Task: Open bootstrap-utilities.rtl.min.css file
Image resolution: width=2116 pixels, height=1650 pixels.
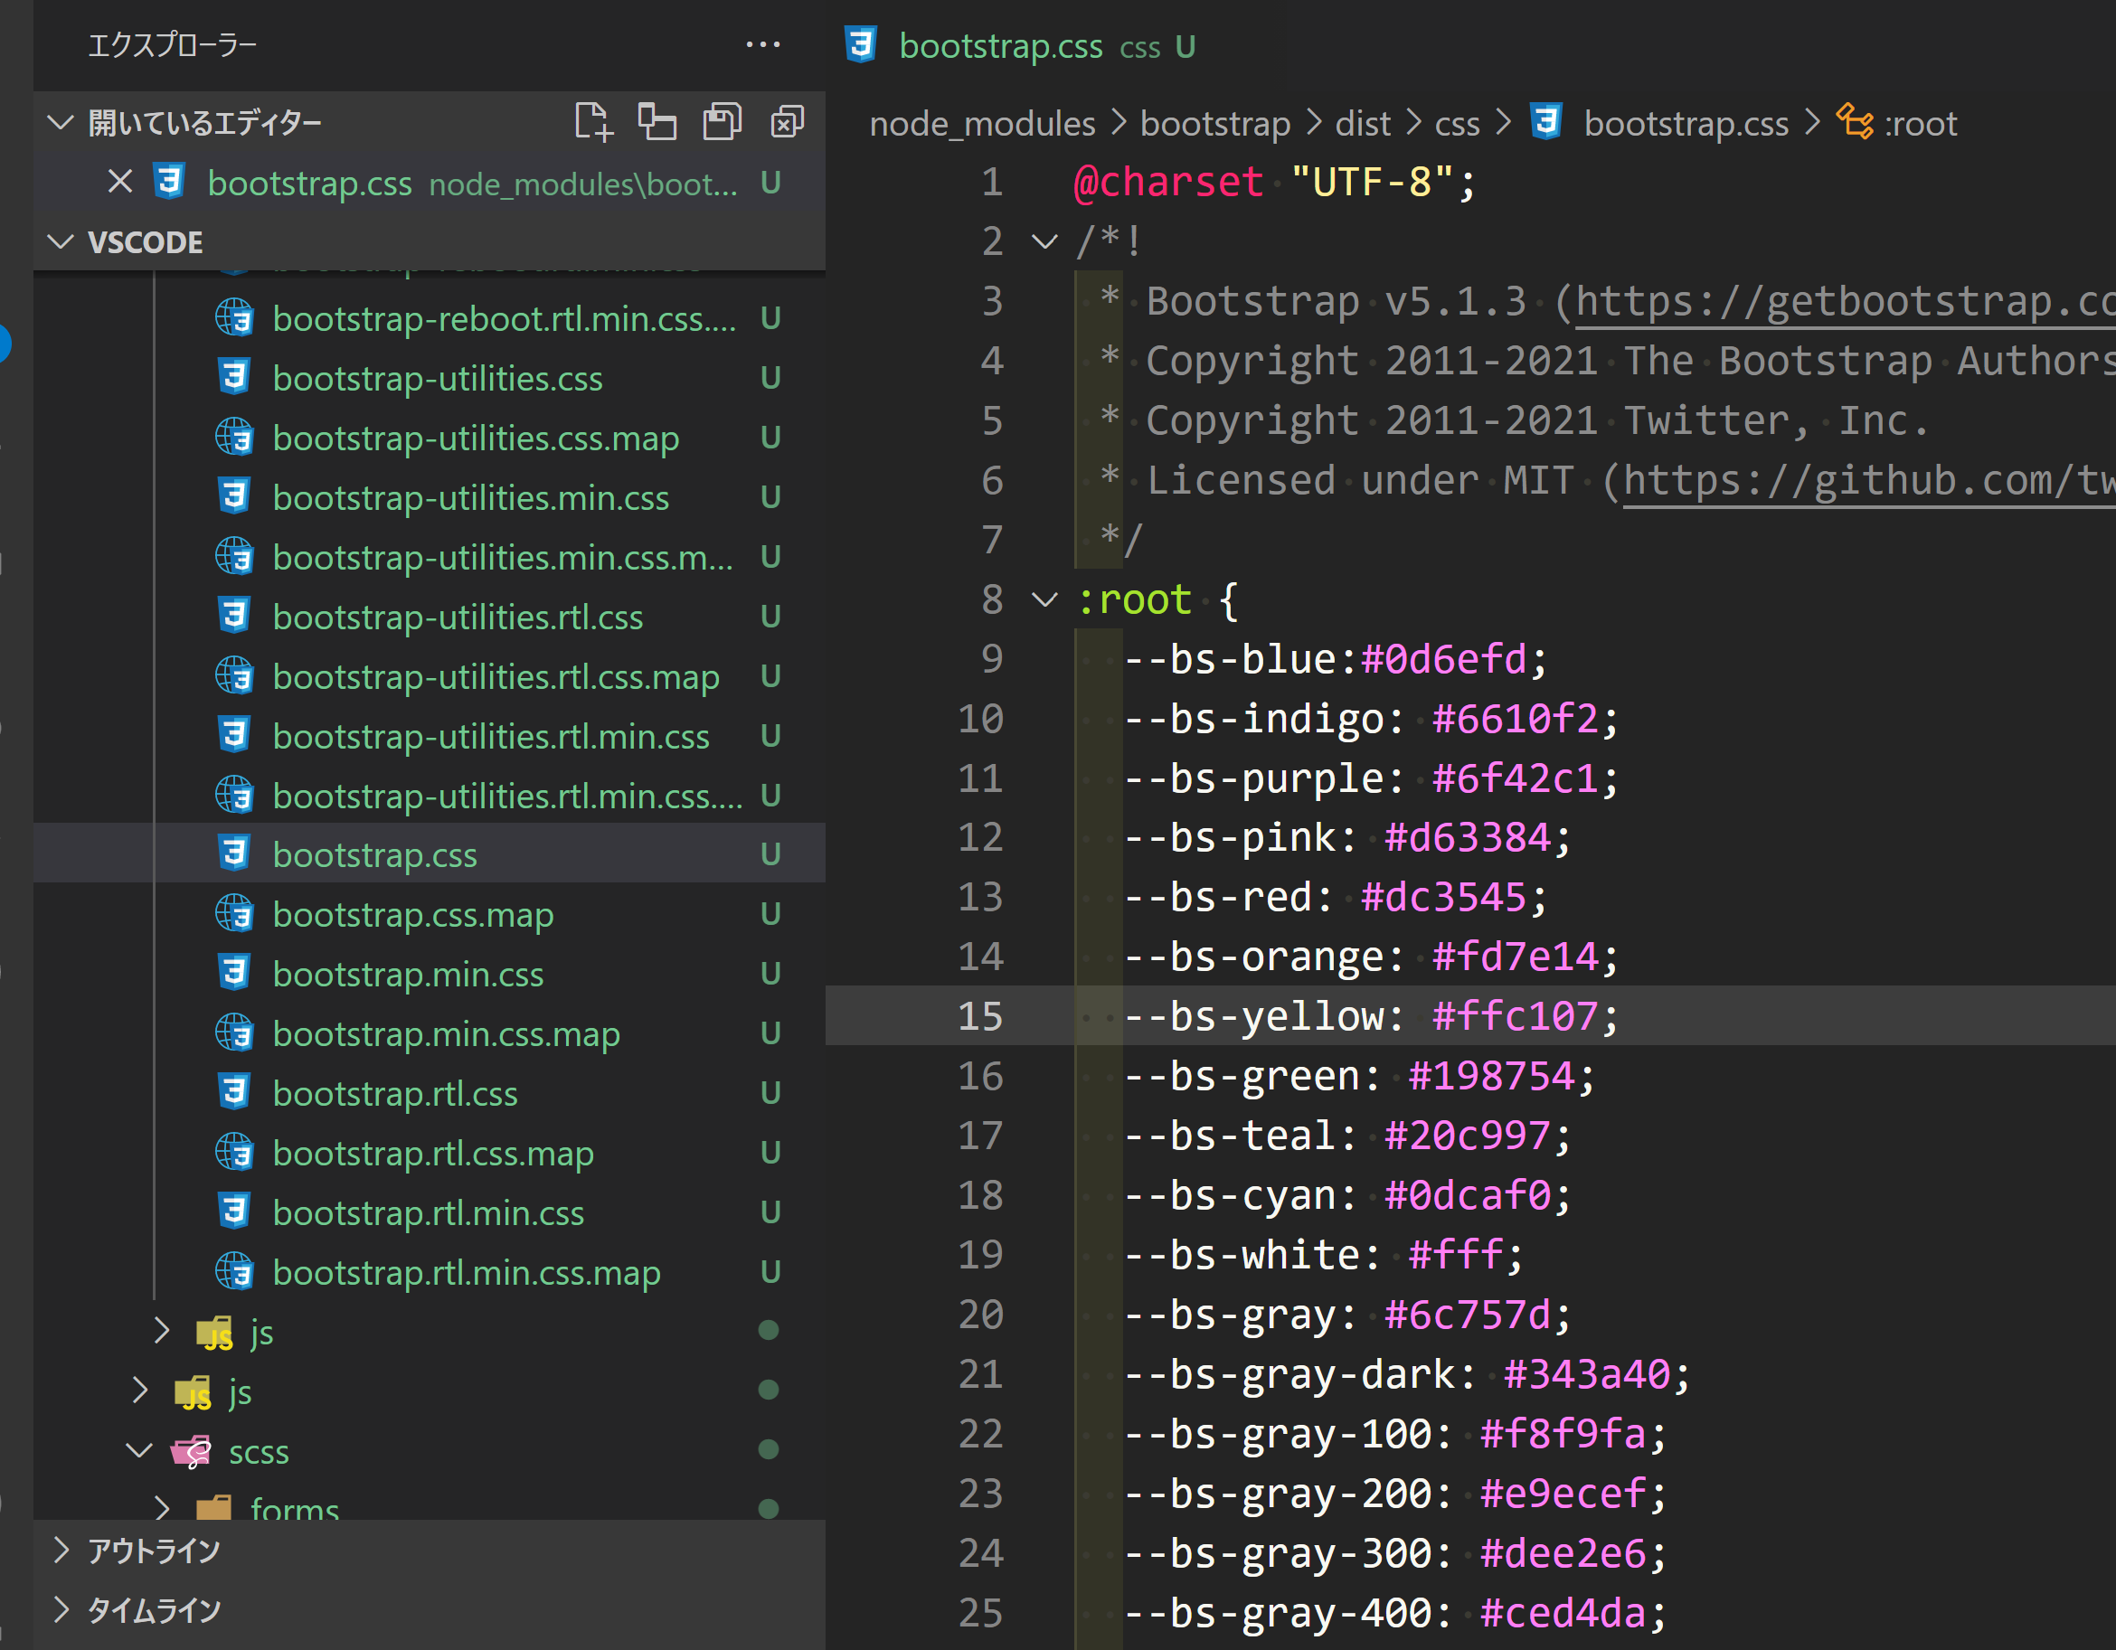Action: pyautogui.click(x=491, y=736)
